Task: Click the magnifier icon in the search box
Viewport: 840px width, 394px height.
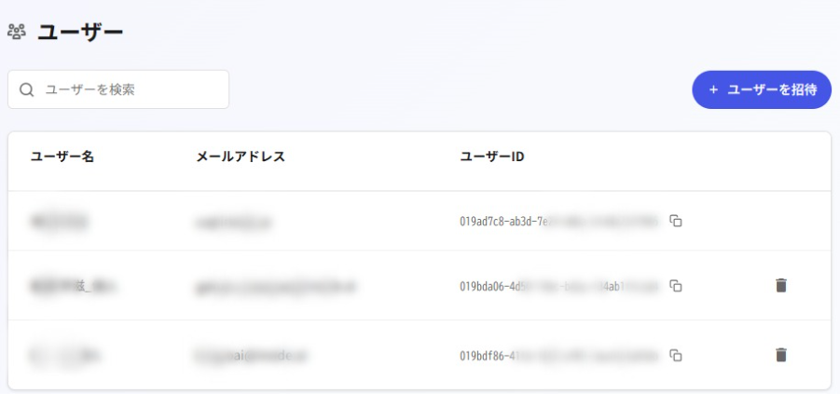Action: [26, 89]
